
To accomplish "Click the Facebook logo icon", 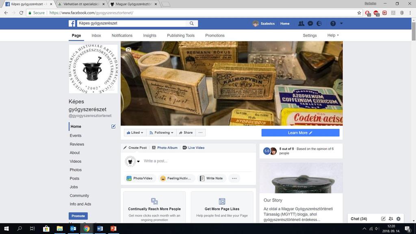I will 72,23.
